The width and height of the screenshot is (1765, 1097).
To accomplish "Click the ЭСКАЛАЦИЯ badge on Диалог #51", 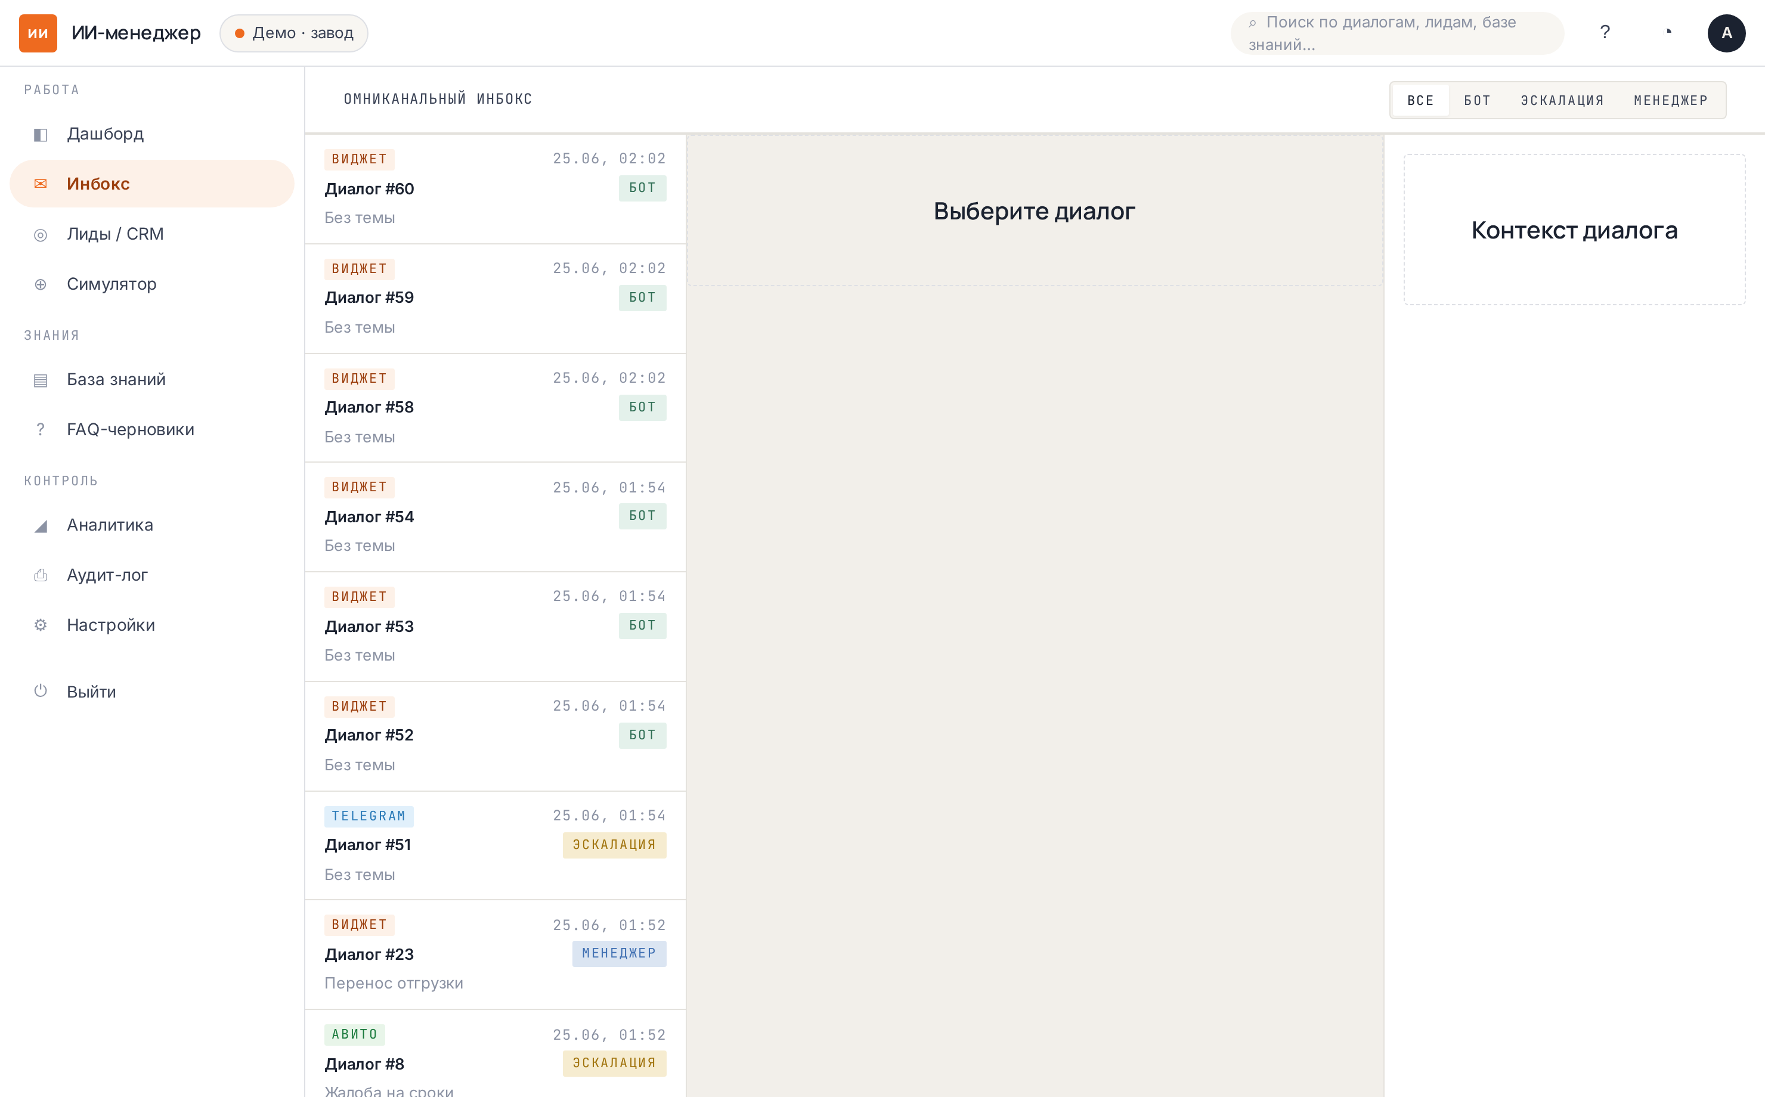I will click(614, 845).
